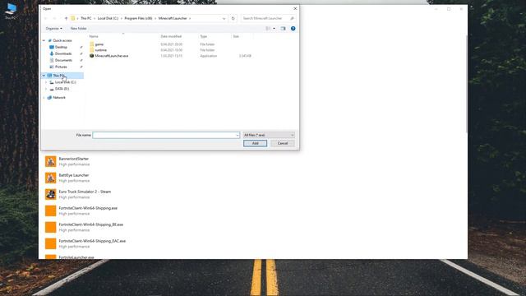Open the view options dropdown arrow
526x296 pixels.
click(274, 29)
